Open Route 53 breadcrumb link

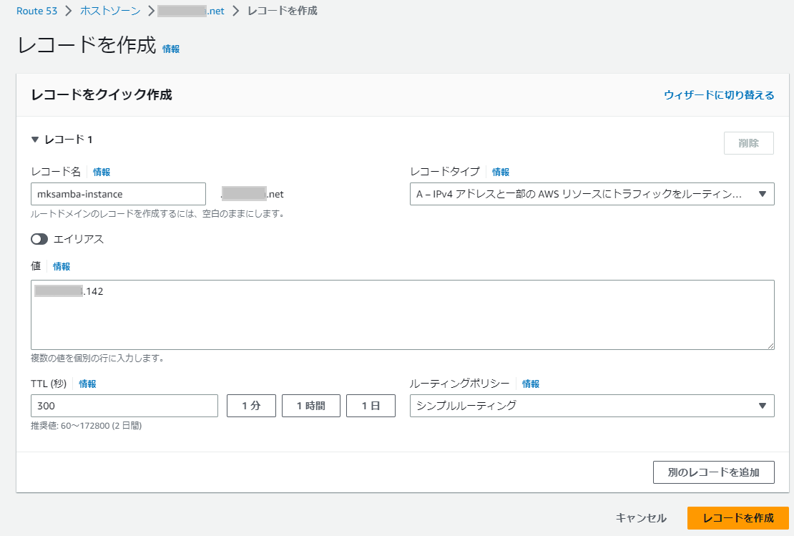[36, 11]
